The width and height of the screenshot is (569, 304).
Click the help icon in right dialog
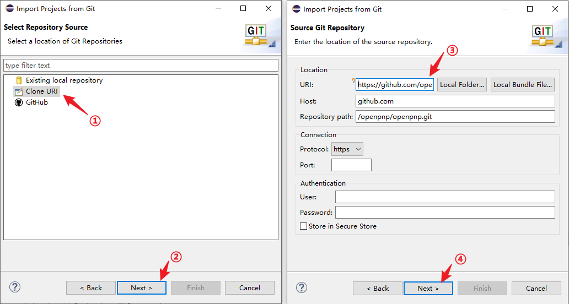[x=302, y=287]
